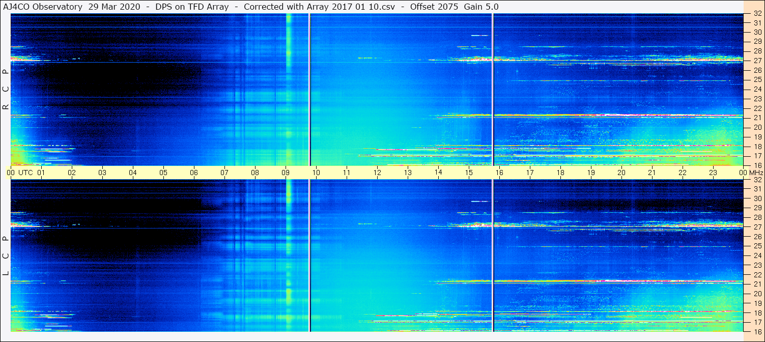Click the 08 hour label on time axis
Screen dimensions: 765x342
(255, 173)
